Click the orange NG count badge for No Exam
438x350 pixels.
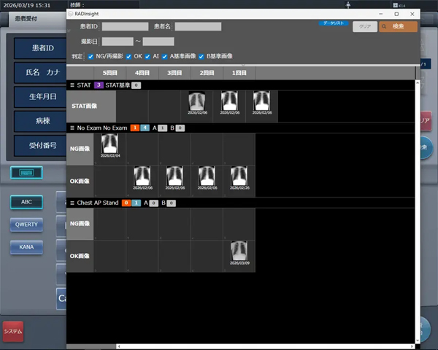coord(134,128)
